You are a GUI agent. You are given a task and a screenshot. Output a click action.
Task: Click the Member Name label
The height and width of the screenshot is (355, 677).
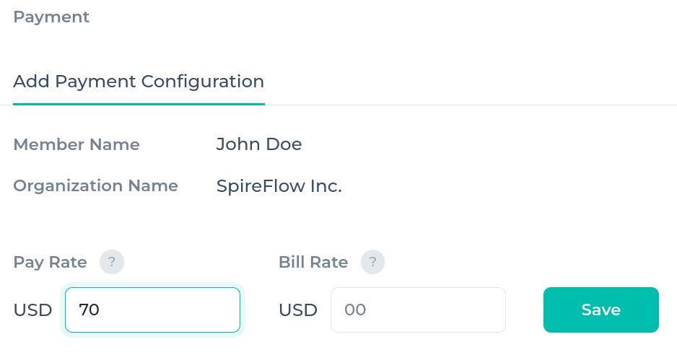tap(77, 144)
